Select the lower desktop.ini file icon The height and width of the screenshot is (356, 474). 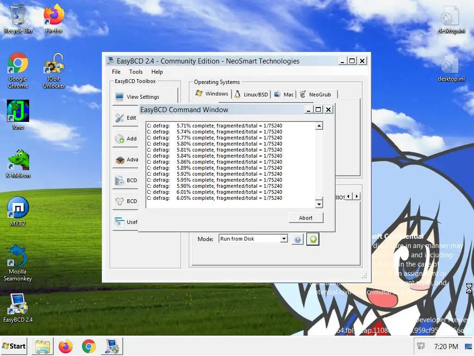451,68
